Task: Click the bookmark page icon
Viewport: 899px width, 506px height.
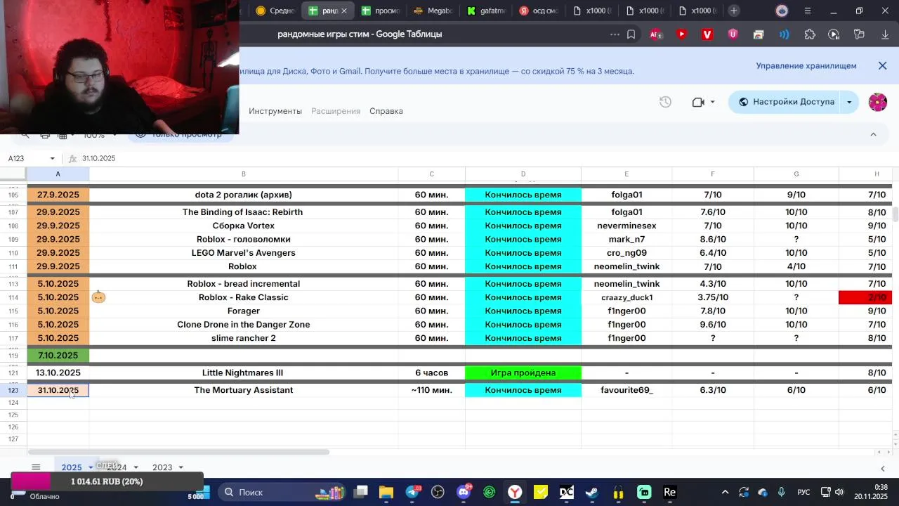Action: tap(631, 34)
